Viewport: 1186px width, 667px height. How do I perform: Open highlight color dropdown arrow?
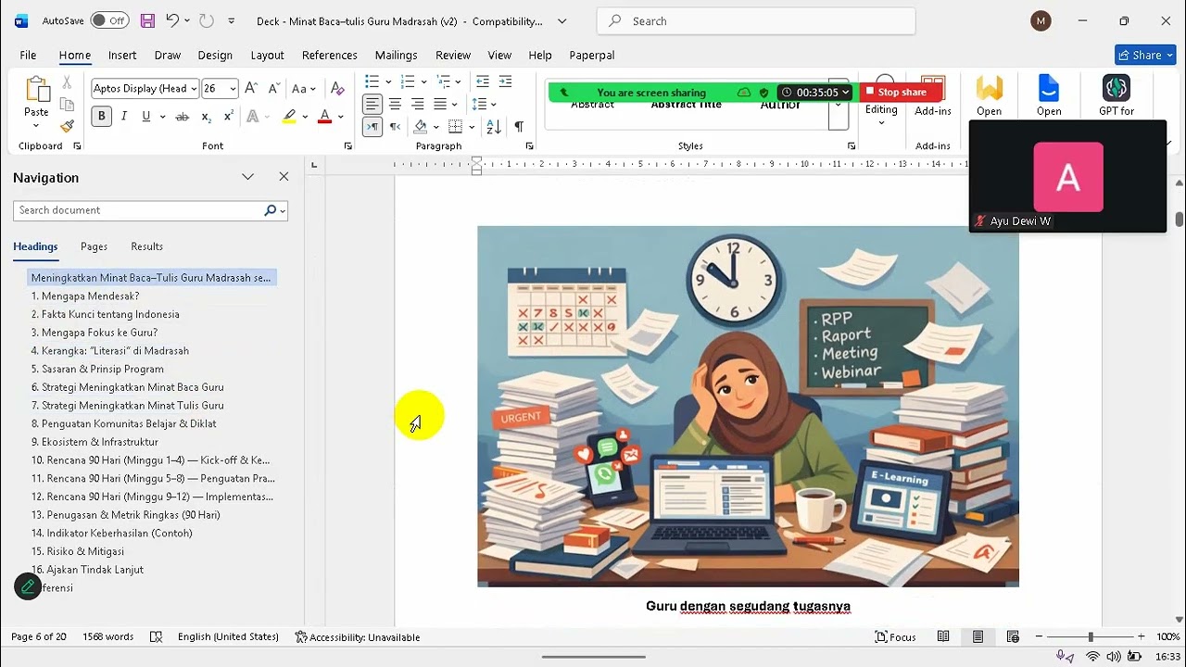click(305, 117)
